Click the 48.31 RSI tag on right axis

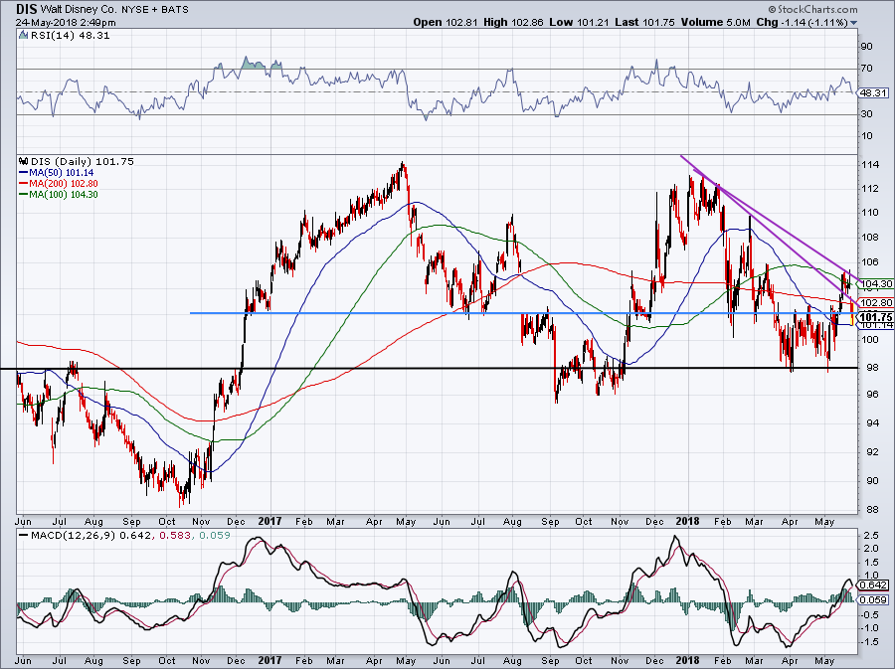click(x=874, y=93)
